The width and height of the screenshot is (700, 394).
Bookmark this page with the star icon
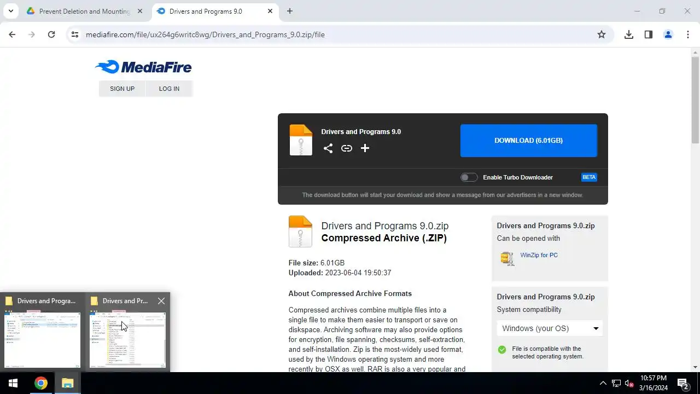pyautogui.click(x=602, y=34)
